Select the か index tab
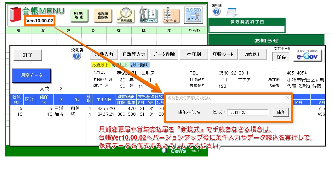Image resolution: width=332 pixels, height=172 pixels. coord(43,31)
